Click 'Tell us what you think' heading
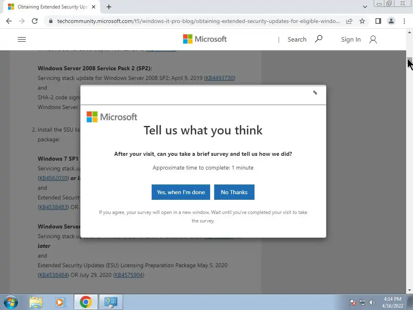This screenshot has height=310, width=413. pos(203,130)
